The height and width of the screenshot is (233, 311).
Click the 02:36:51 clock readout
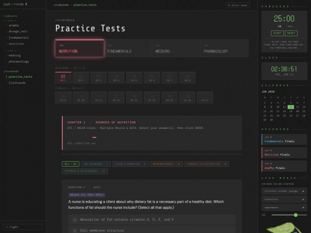point(284,69)
